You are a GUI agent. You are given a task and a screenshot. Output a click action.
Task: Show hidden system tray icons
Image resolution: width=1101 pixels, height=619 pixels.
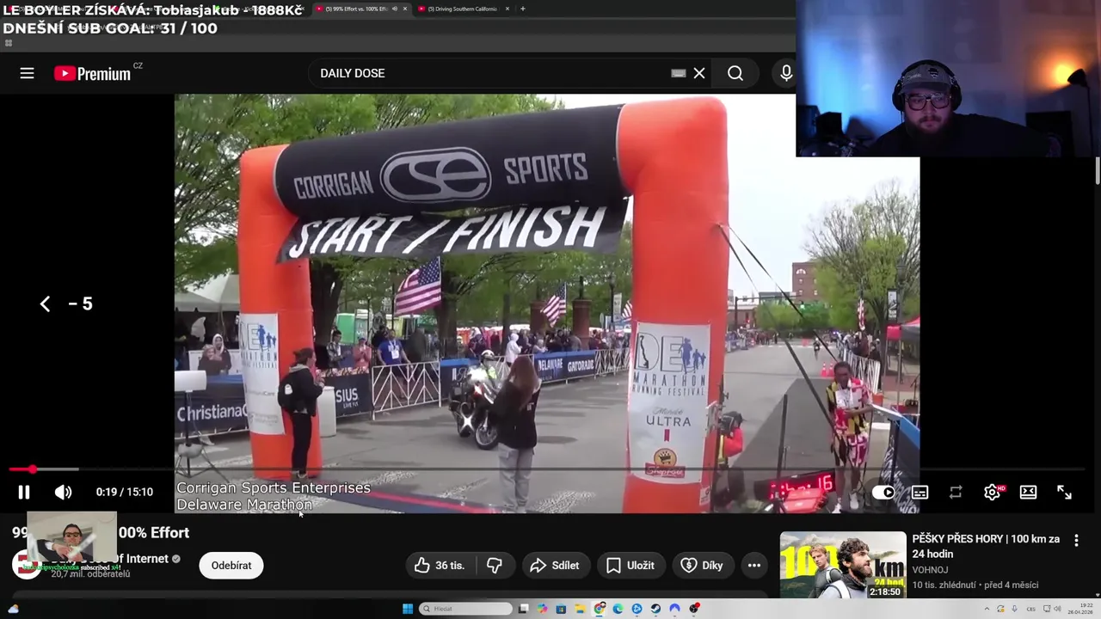point(987,609)
